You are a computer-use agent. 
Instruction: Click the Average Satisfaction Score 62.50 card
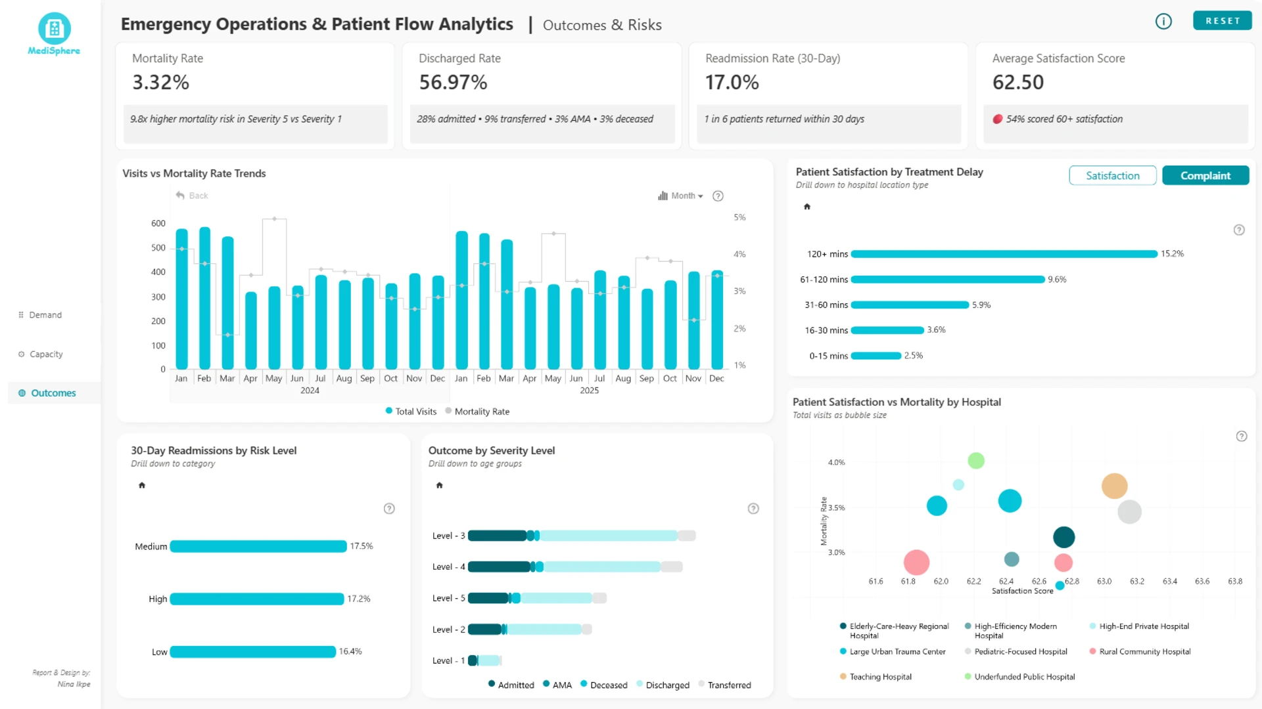point(1115,96)
